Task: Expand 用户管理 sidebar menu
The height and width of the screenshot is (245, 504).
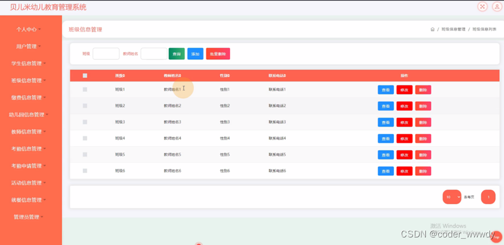Action: (29, 47)
